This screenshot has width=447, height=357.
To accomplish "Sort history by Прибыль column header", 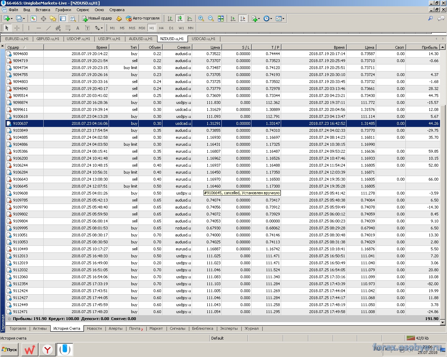I will (429, 47).
